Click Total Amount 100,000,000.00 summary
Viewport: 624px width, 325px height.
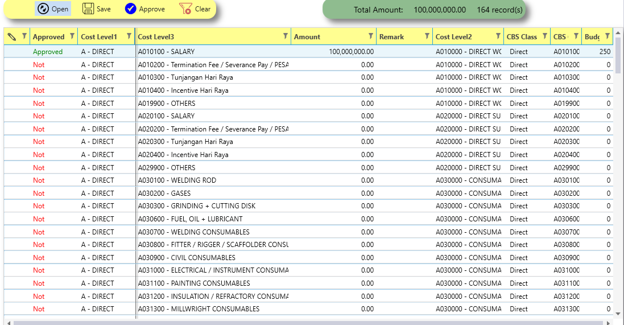[410, 10]
